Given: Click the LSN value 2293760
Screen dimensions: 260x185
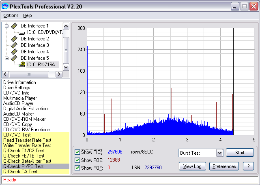Looking at the screenshot, I should tap(153, 168).
